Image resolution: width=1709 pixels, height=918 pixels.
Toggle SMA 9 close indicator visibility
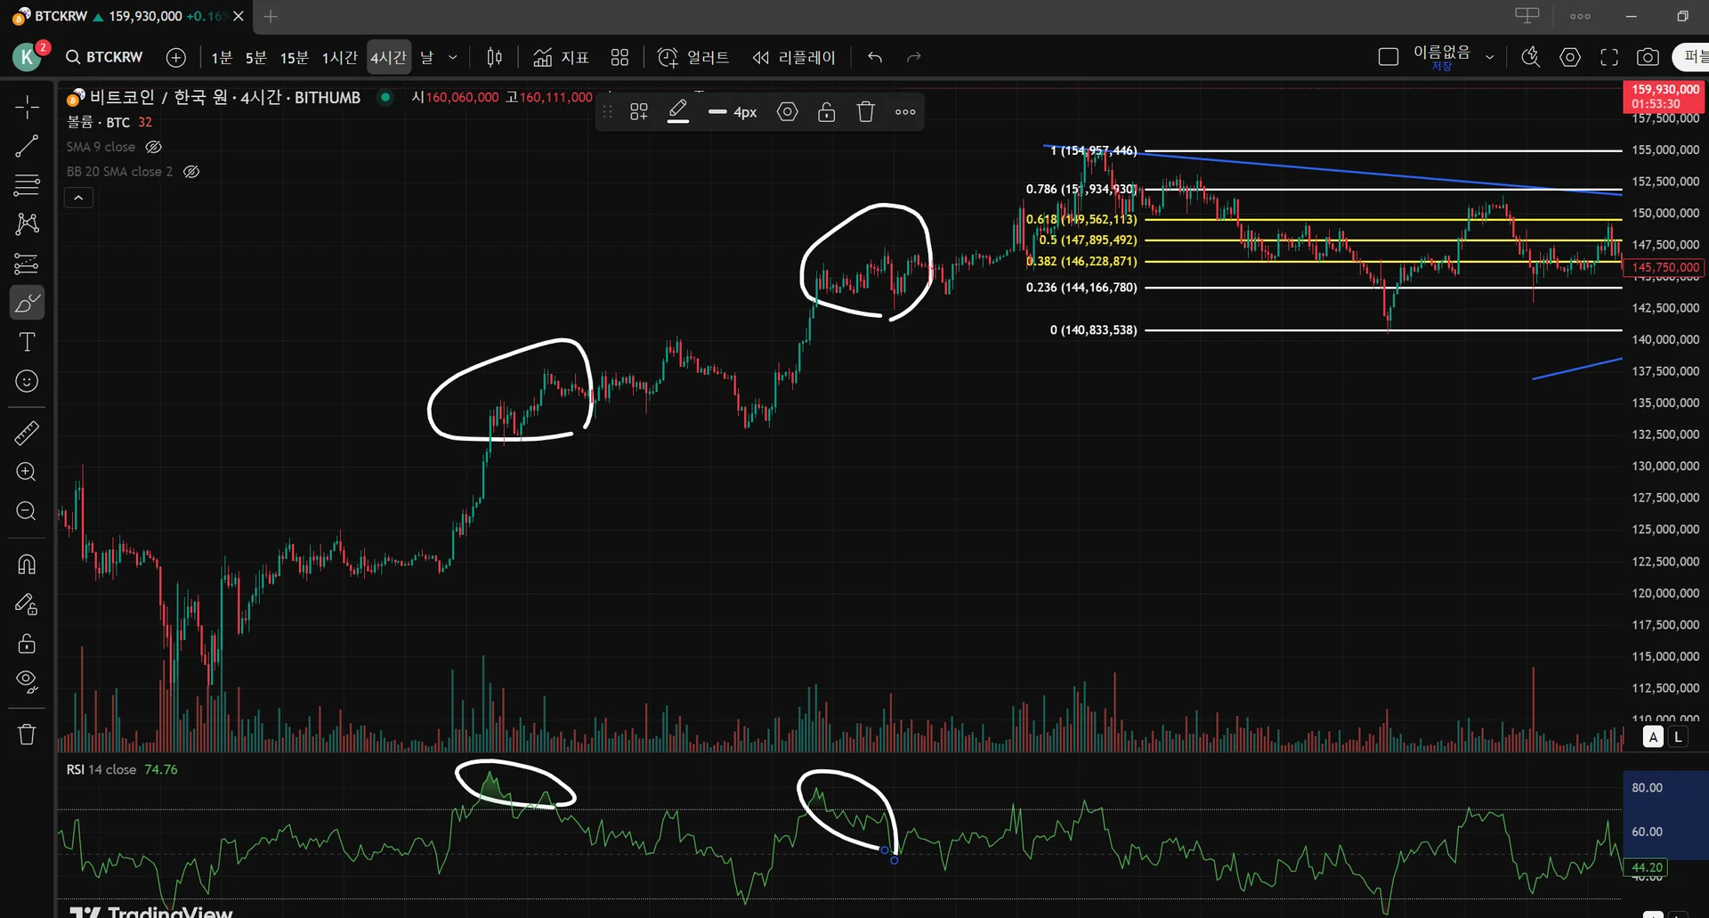(x=154, y=147)
